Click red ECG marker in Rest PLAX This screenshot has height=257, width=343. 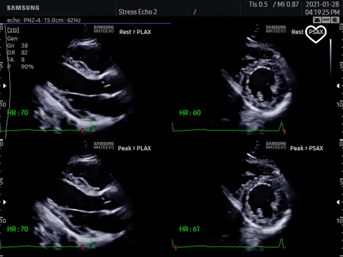(x=82, y=130)
